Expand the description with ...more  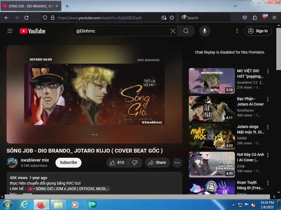click(27, 194)
